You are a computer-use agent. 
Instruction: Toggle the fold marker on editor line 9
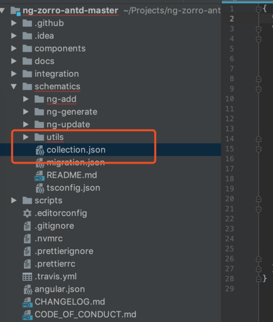pos(259,89)
